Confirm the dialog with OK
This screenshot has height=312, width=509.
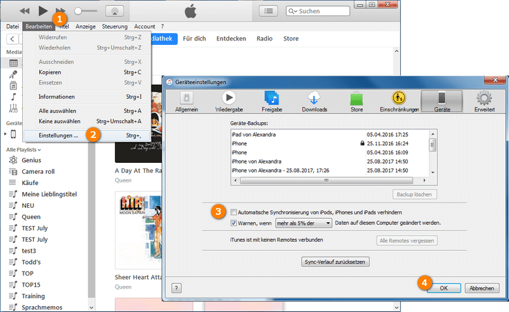(x=444, y=288)
